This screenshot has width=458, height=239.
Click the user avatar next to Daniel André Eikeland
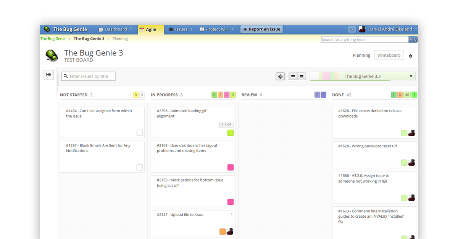point(362,29)
